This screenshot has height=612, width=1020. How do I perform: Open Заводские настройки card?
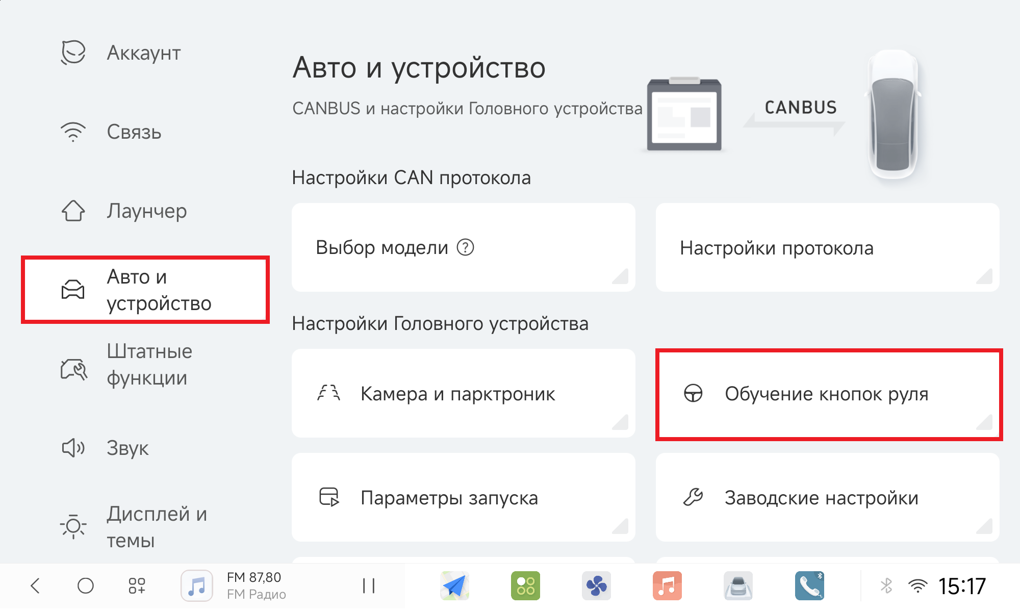pos(827,497)
